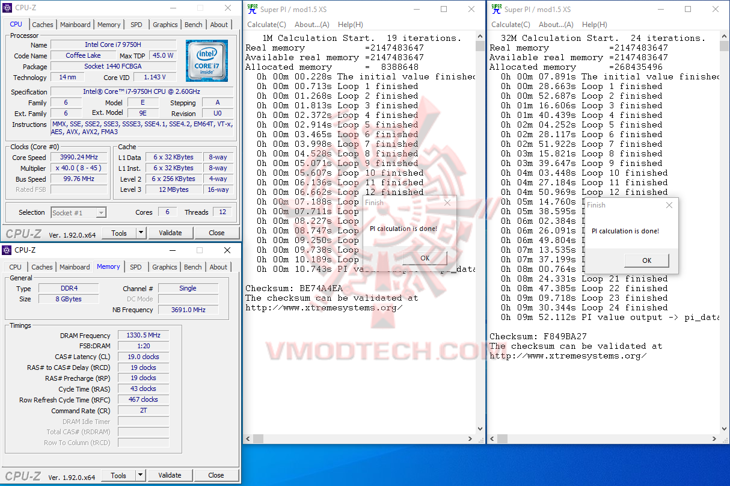
Task: Open Graphics tab in top CPU-Z window
Action: (165, 25)
